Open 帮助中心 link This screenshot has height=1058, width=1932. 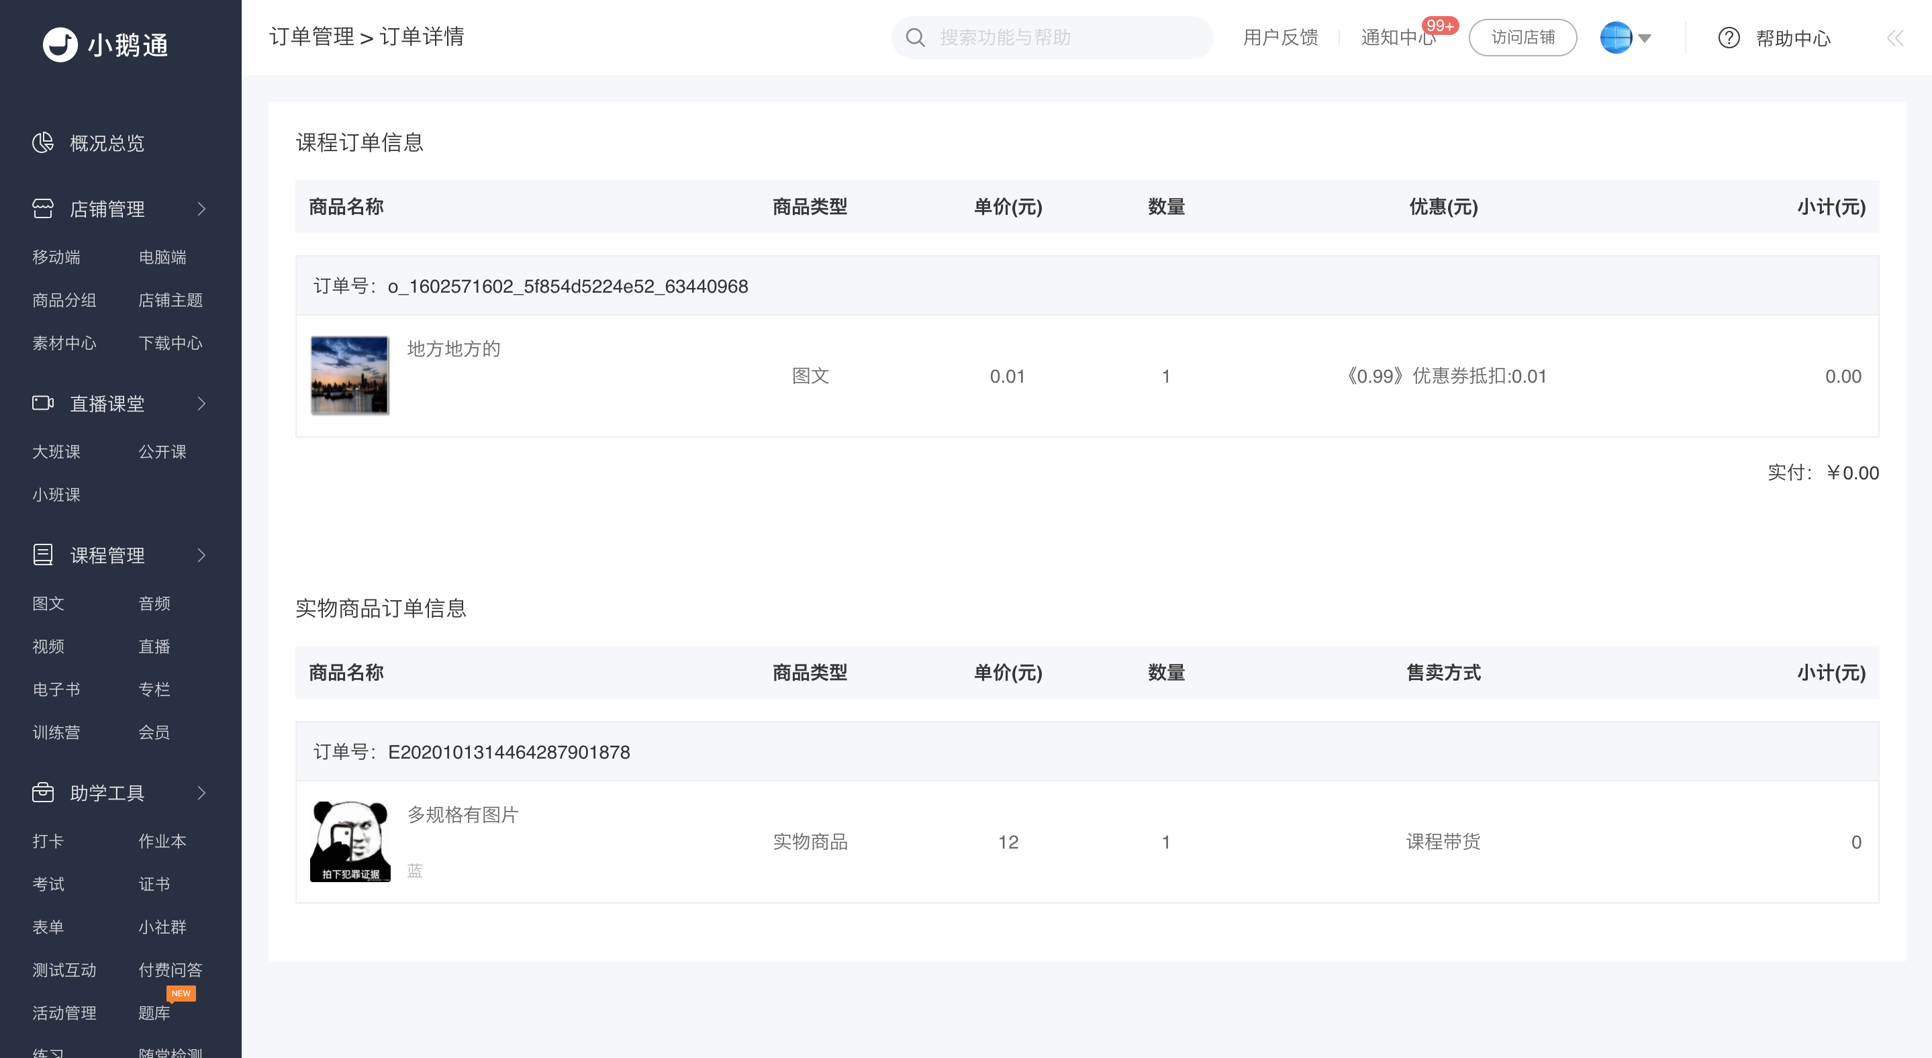click(1793, 38)
